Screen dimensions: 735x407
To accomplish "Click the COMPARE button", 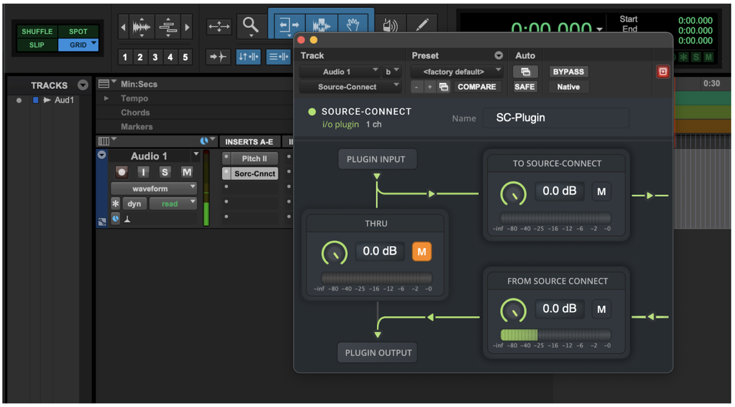I will click(x=477, y=87).
